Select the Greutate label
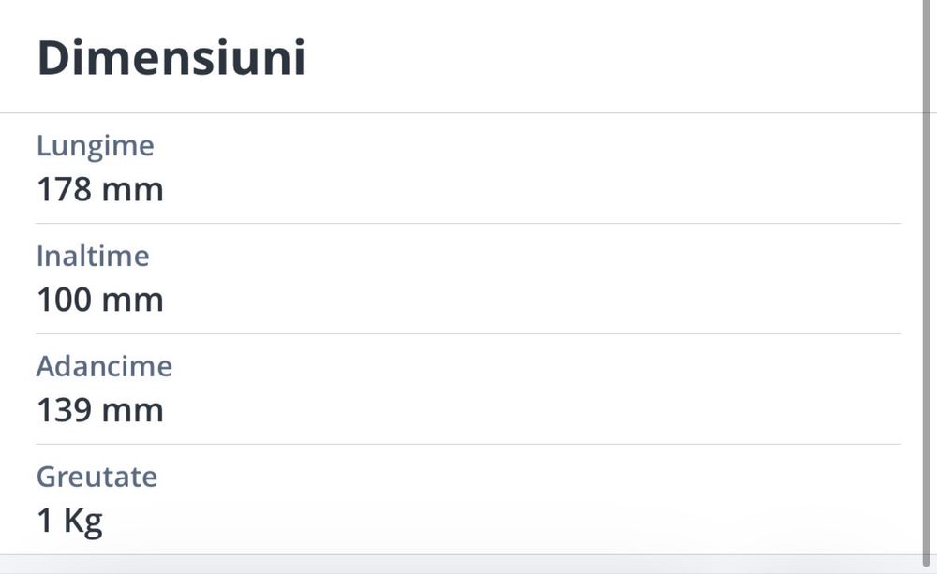Image resolution: width=937 pixels, height=574 pixels. click(97, 477)
